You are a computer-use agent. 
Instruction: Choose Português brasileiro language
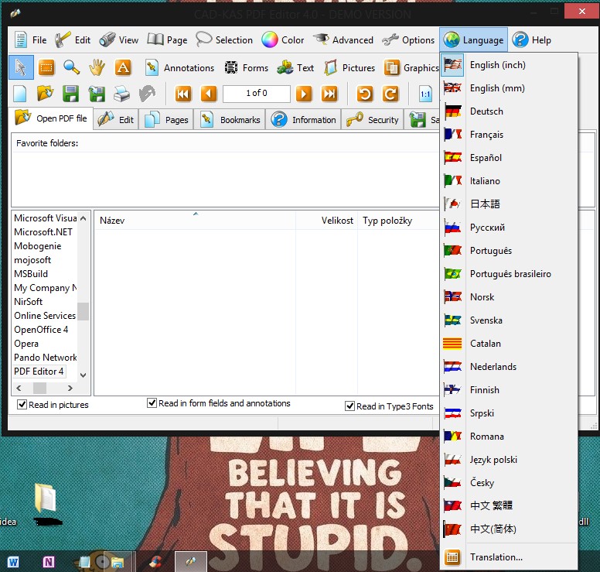point(509,273)
